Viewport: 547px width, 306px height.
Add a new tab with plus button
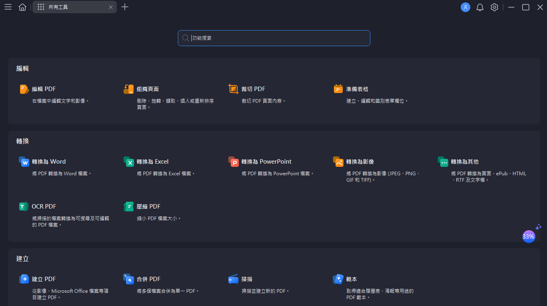tap(125, 7)
